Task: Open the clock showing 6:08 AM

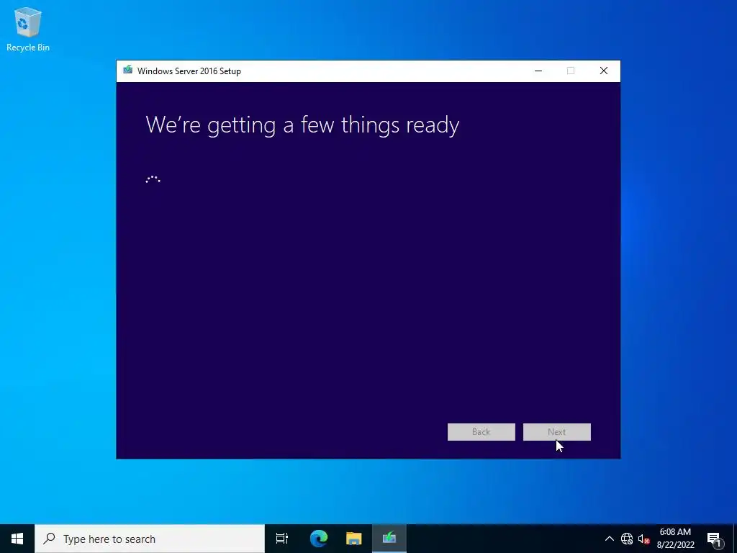Action: [x=675, y=539]
